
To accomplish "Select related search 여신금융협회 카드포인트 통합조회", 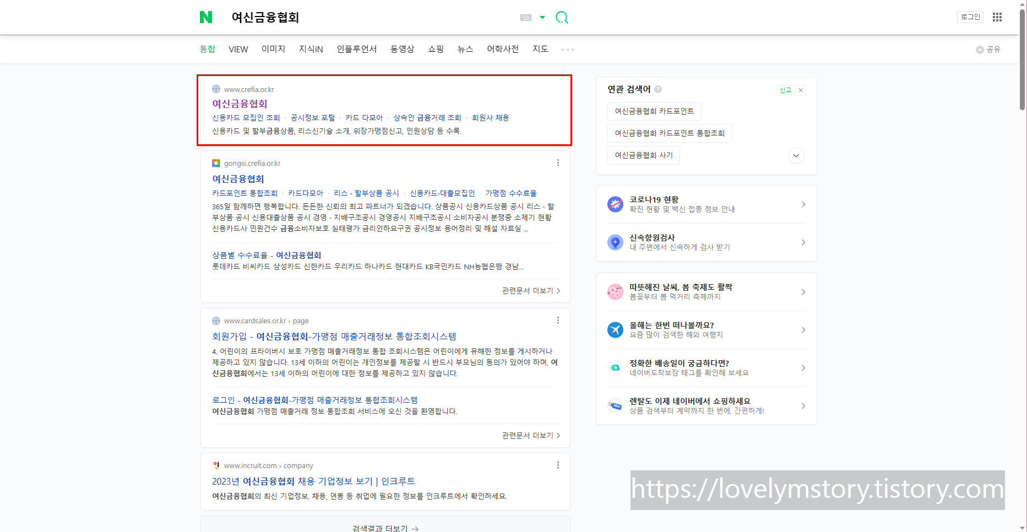I will tap(670, 133).
